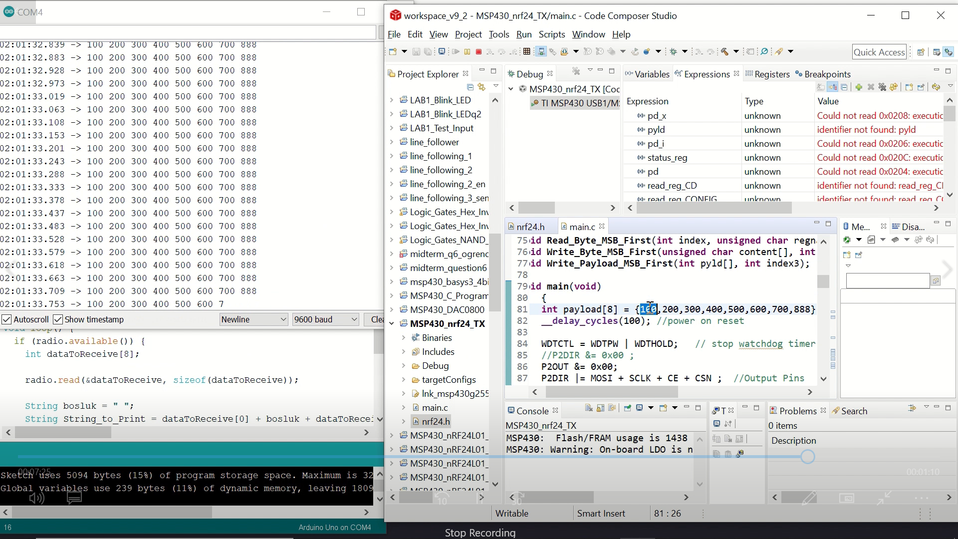958x539 pixels.
Task: Click the main.c editor horizontal scrollbar
Action: click(672, 392)
